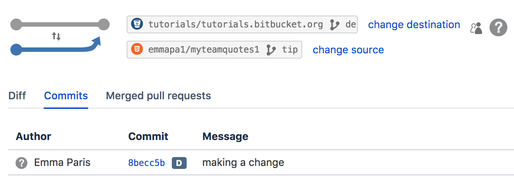Select the Commits tab
The width and height of the screenshot is (514, 183).
coord(66,96)
